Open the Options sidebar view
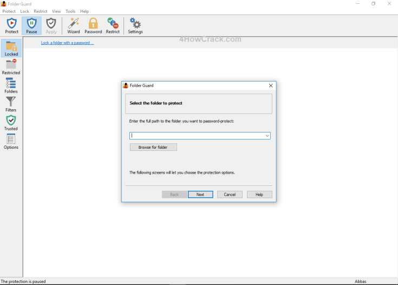Screen dimensions: 398x285 pos(11,142)
